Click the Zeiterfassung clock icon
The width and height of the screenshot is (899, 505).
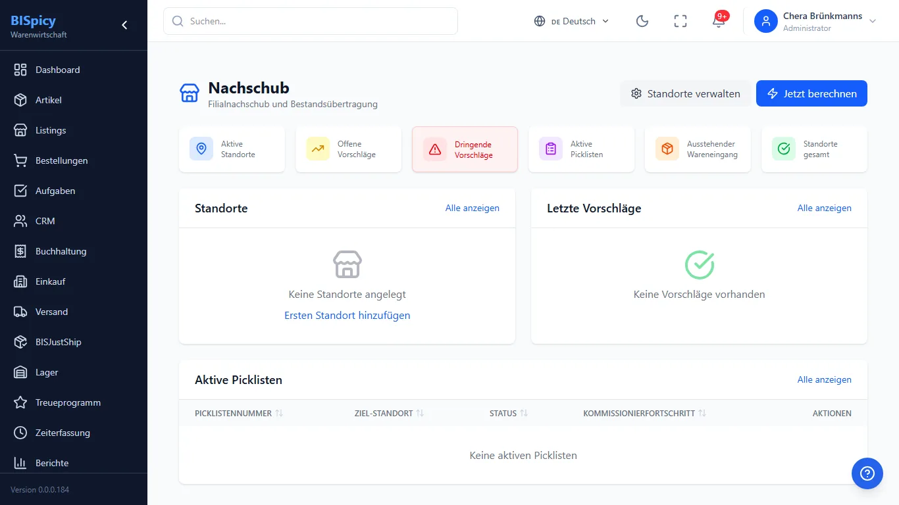pyautogui.click(x=20, y=433)
